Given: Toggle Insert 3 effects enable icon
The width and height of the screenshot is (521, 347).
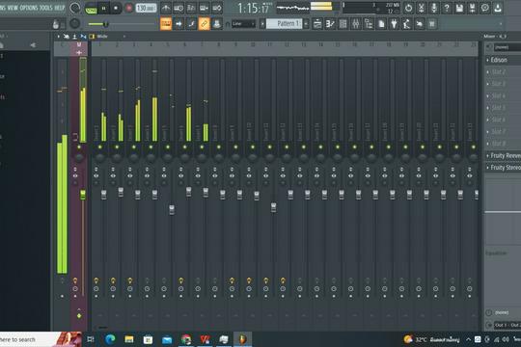Looking at the screenshot, I should (x=130, y=280).
